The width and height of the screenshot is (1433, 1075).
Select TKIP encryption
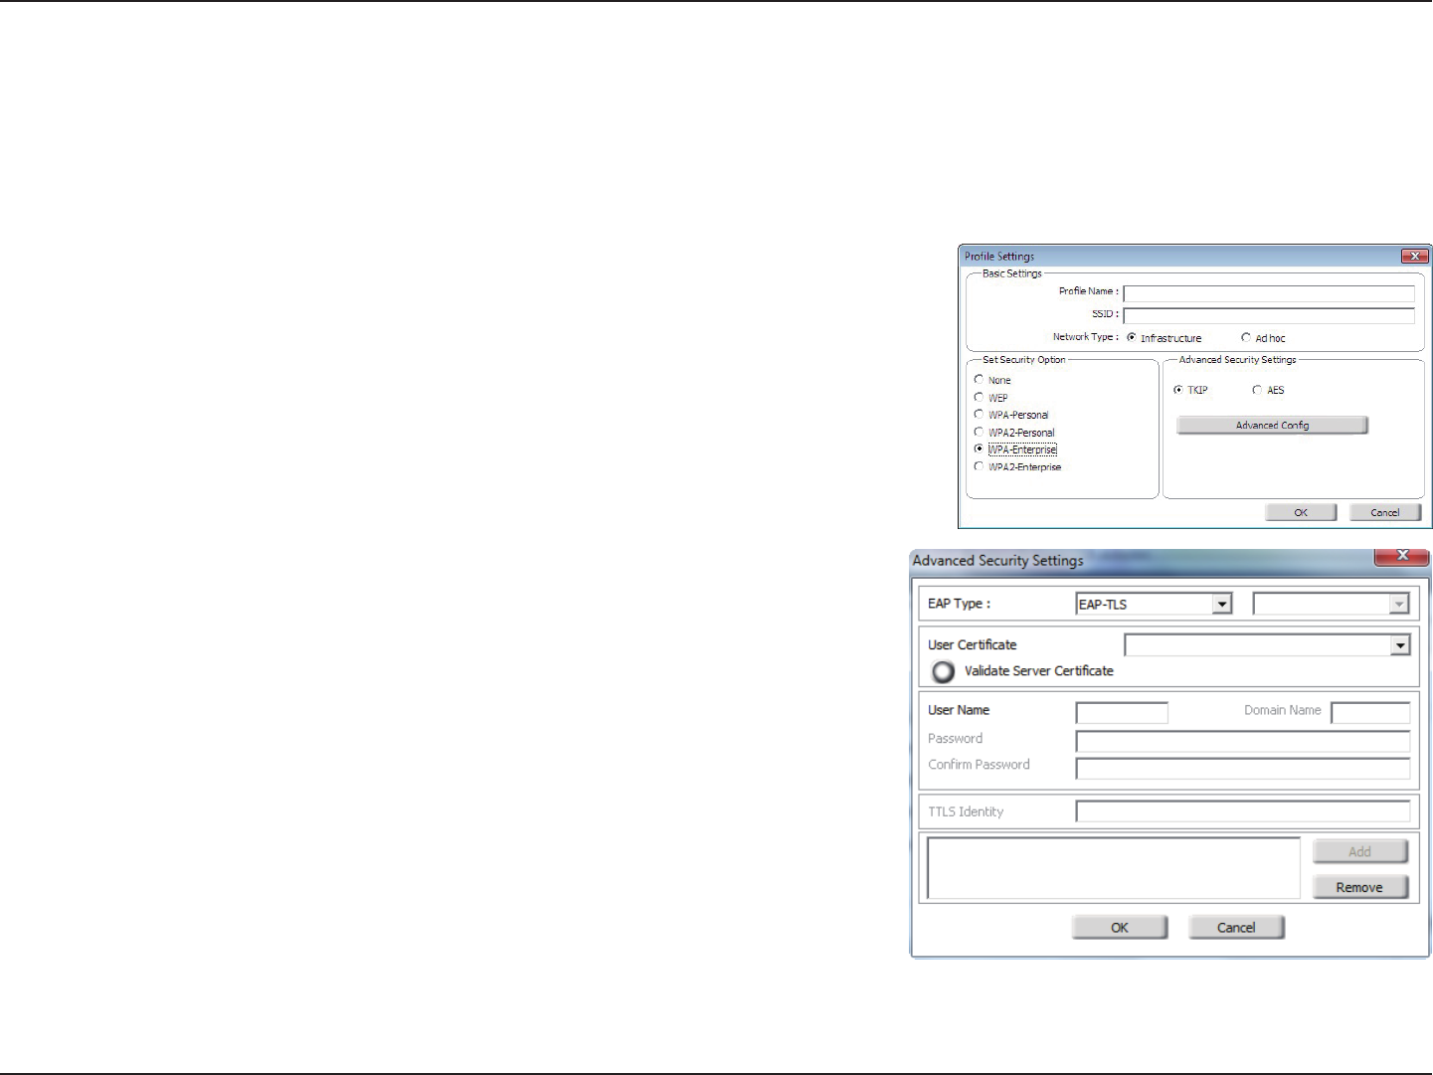tap(1178, 390)
